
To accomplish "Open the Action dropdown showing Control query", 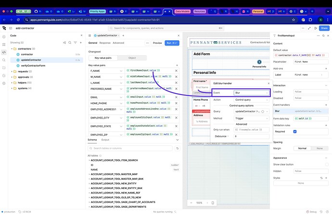I will coord(251,100).
